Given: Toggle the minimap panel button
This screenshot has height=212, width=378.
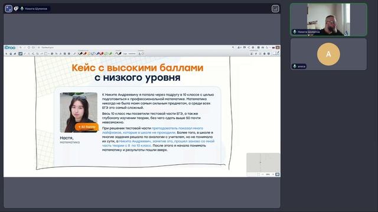Looking at the screenshot, I should coord(278,174).
